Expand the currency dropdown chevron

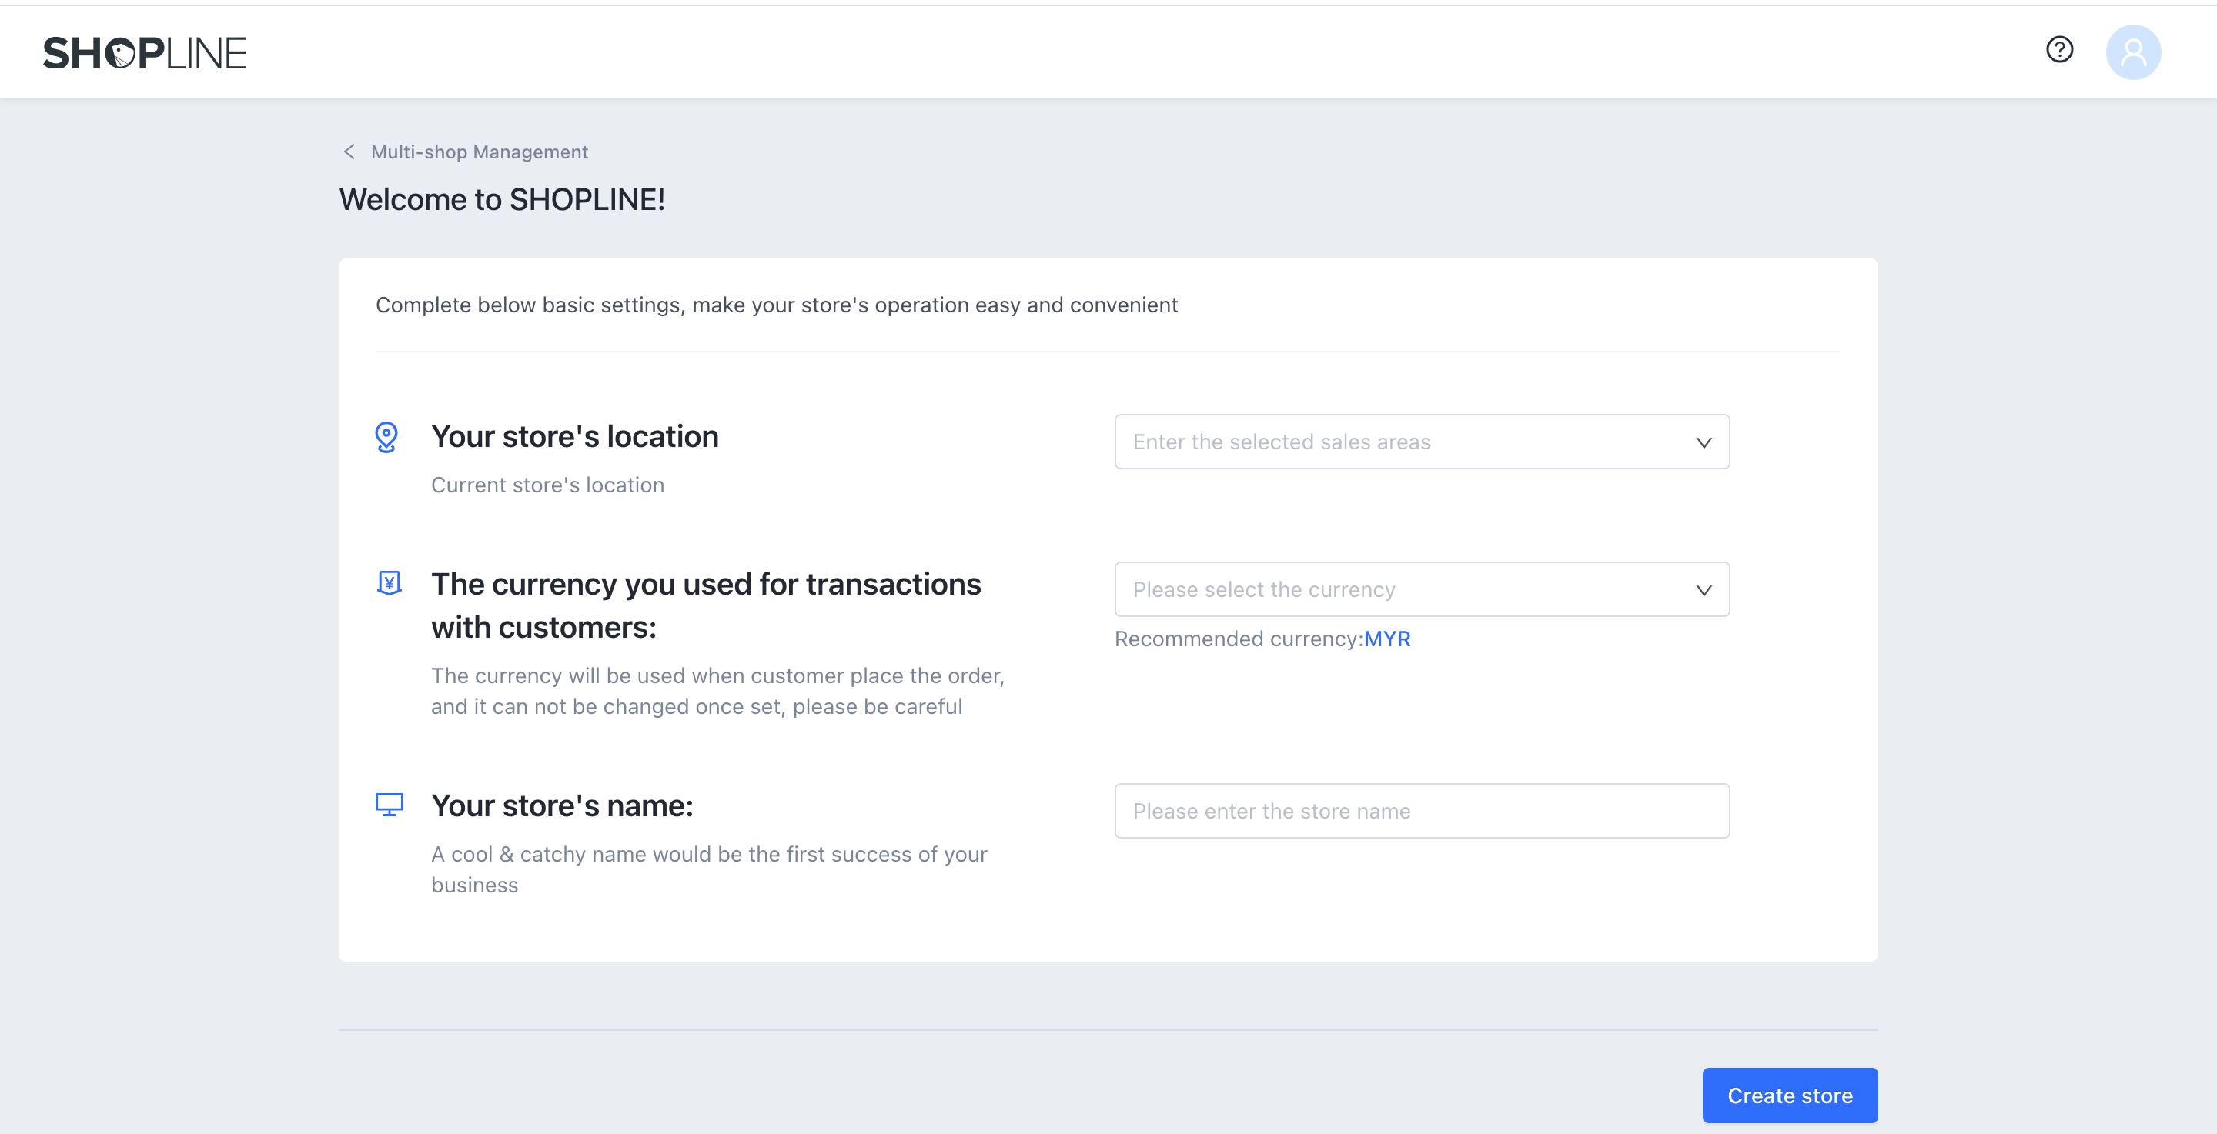[x=1704, y=591]
